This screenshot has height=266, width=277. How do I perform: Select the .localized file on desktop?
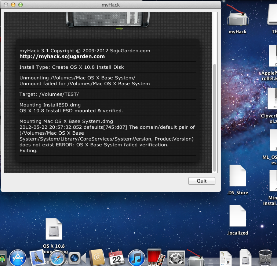click(x=237, y=217)
